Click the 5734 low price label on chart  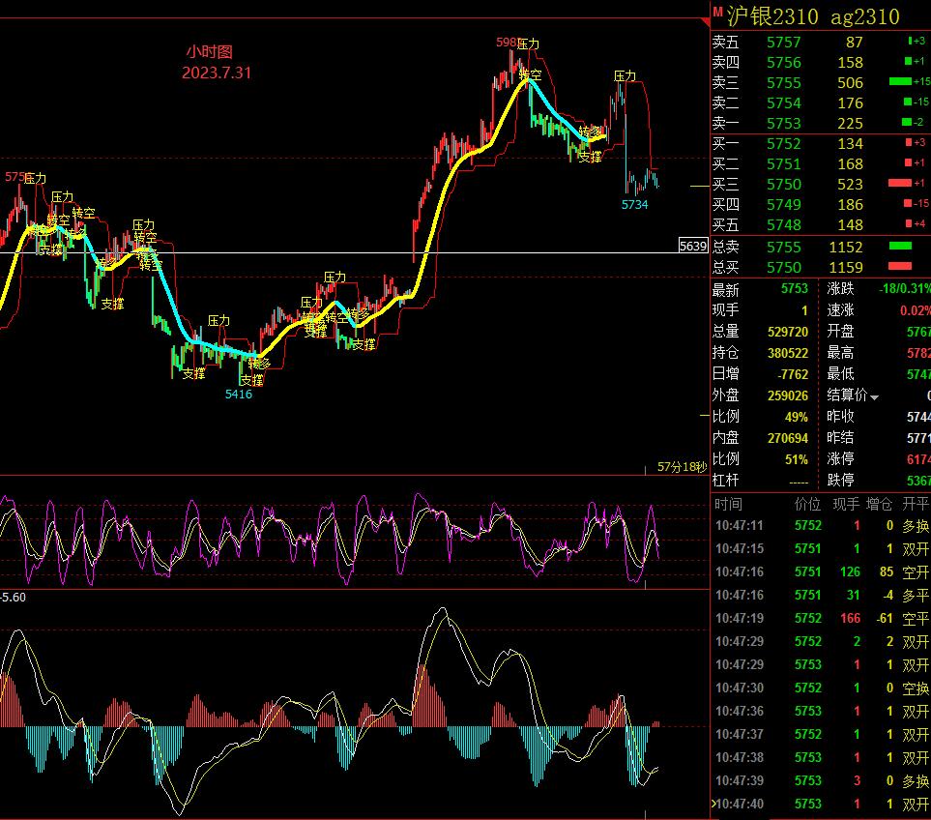click(635, 205)
